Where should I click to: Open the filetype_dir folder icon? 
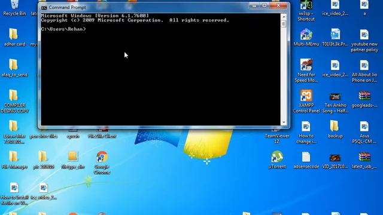[73, 160]
